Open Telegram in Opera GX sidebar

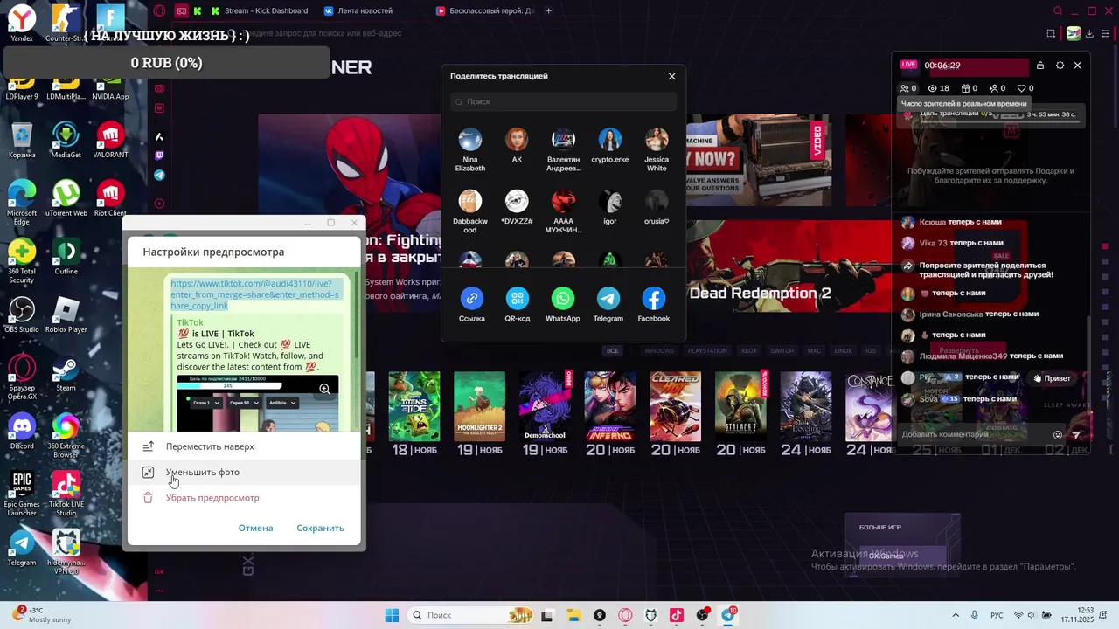click(159, 176)
